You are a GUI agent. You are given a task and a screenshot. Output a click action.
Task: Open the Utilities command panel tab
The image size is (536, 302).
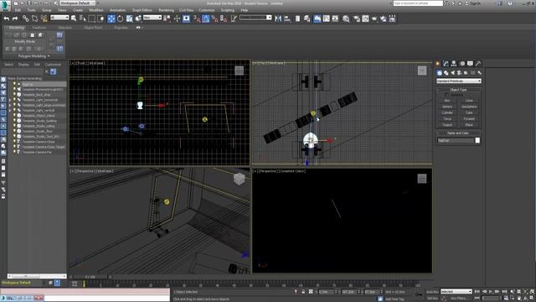click(x=478, y=64)
